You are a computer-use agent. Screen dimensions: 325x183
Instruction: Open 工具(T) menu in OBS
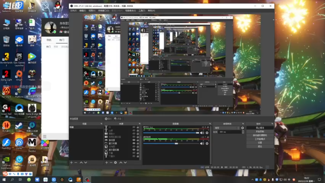(142, 11)
